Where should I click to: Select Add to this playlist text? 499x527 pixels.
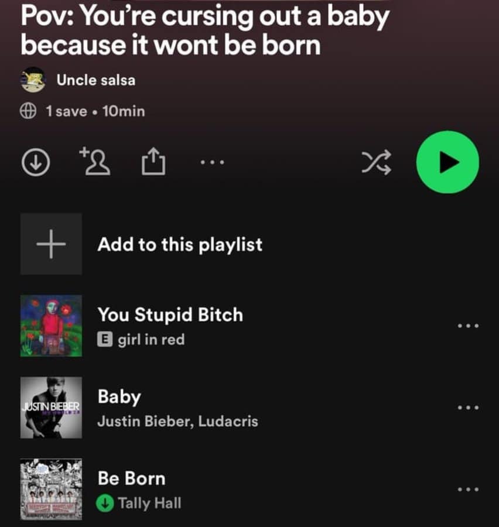click(180, 244)
